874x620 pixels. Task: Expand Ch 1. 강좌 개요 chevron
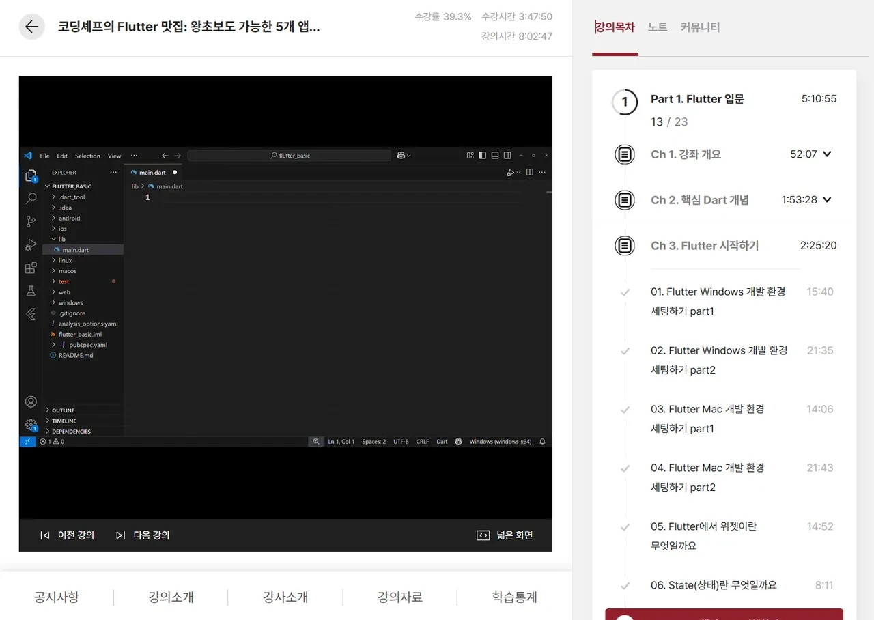[x=828, y=154]
